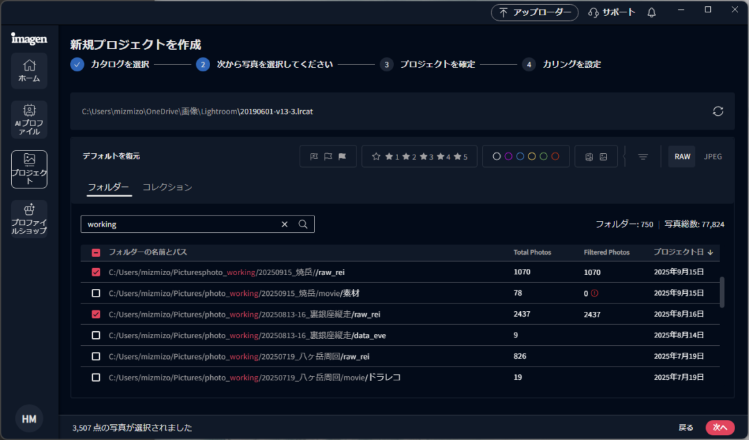749x440 pixels.
Task: Open the AI Profile section
Action: [x=29, y=119]
